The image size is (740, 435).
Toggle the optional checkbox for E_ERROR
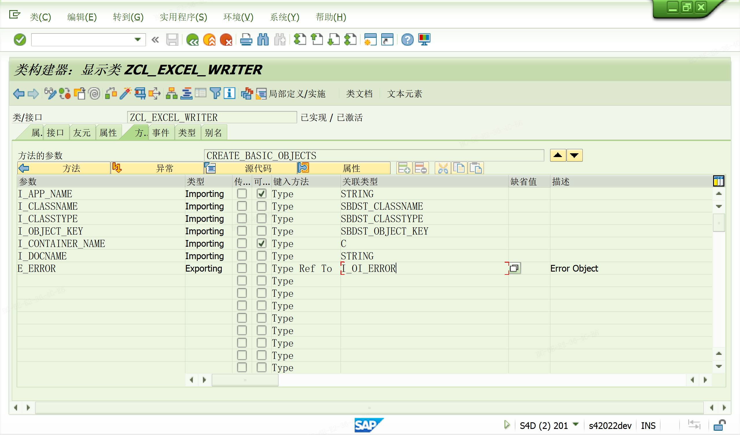pyautogui.click(x=261, y=268)
